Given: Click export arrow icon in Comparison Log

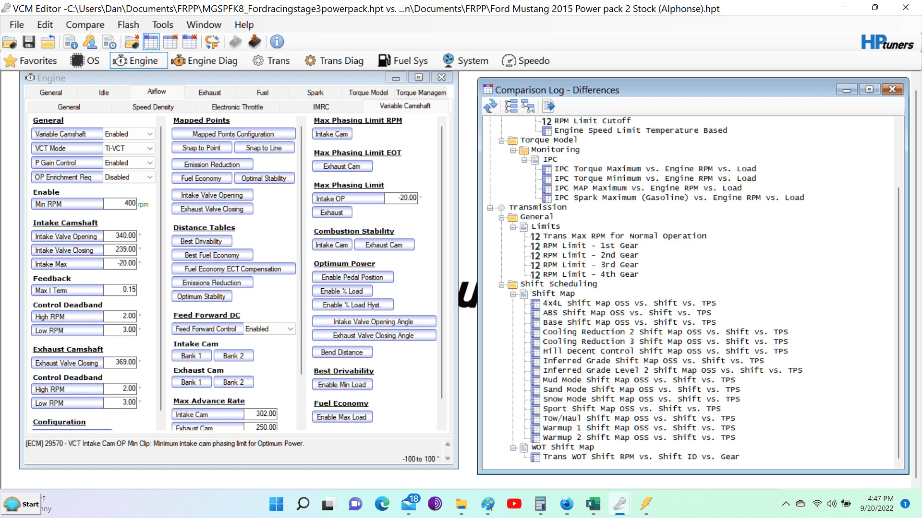Looking at the screenshot, I should pyautogui.click(x=548, y=106).
